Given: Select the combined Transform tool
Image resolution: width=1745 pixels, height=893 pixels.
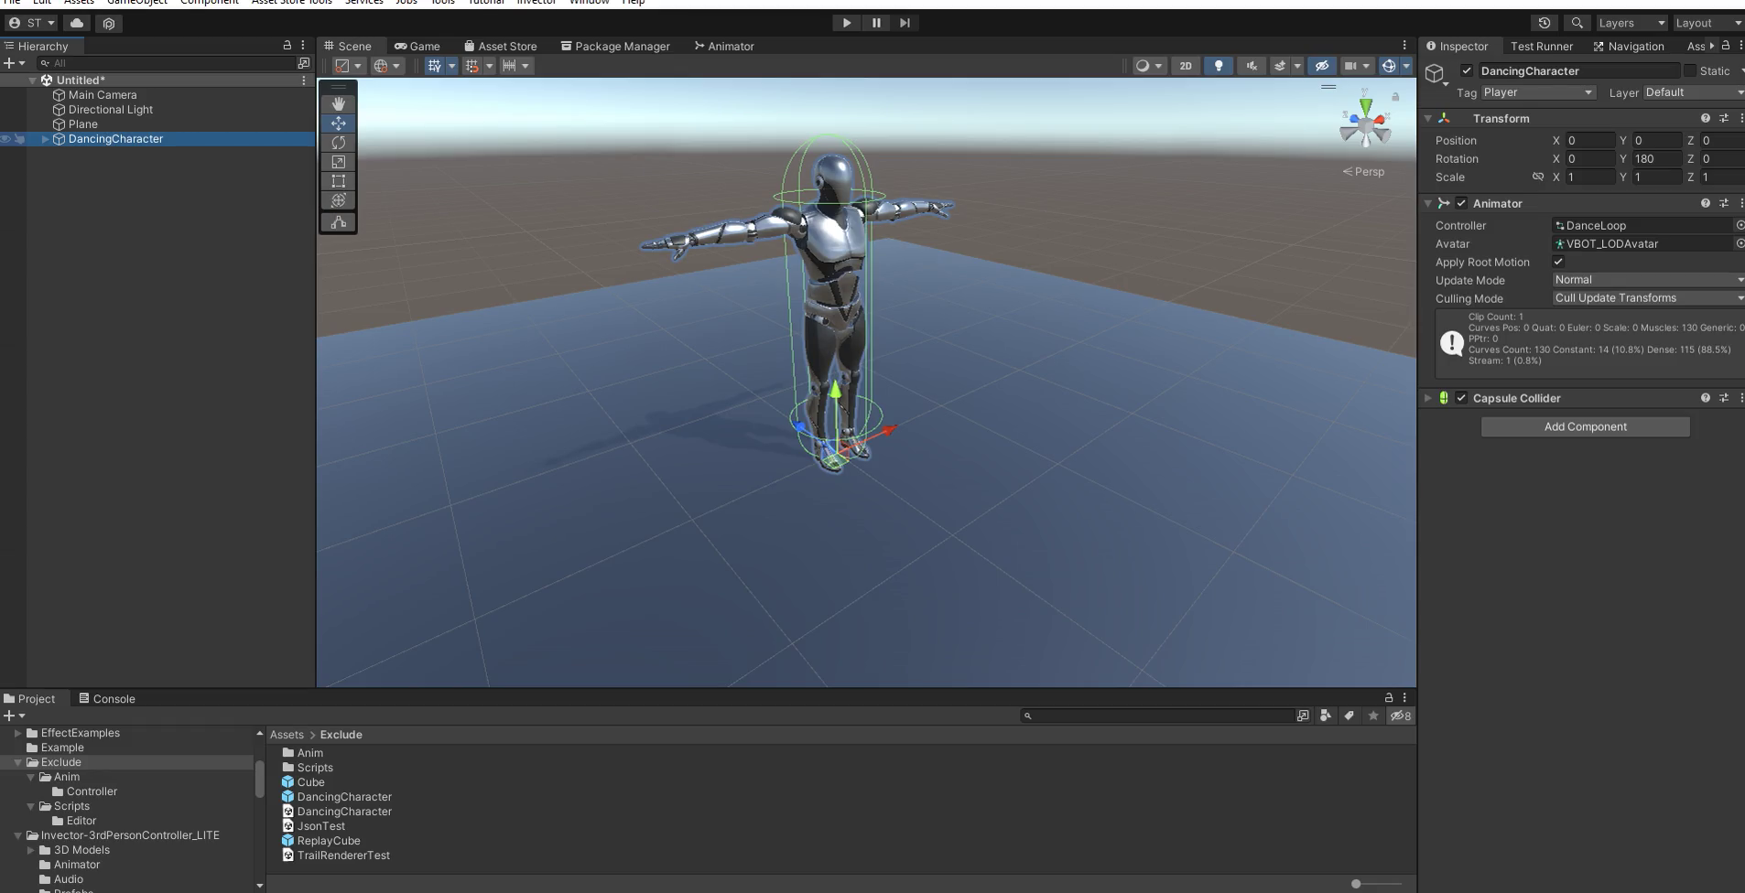Looking at the screenshot, I should click(x=338, y=199).
